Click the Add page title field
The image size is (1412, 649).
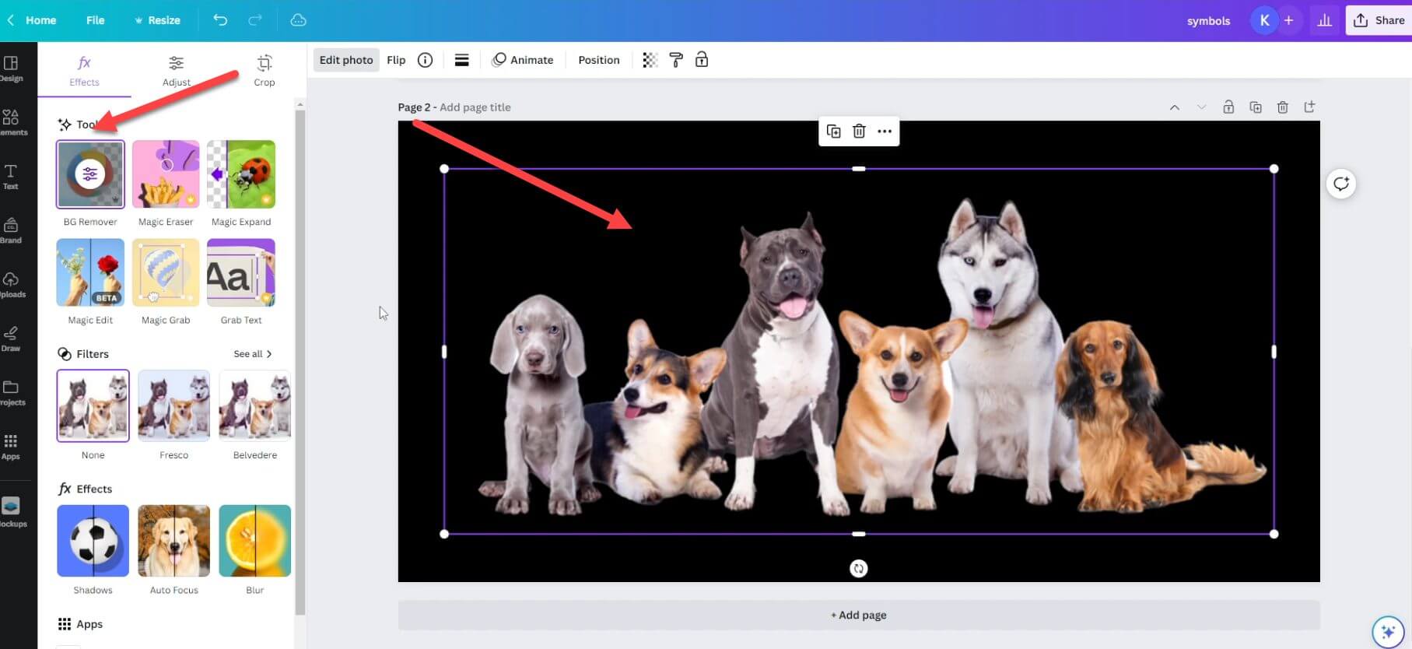coord(475,107)
